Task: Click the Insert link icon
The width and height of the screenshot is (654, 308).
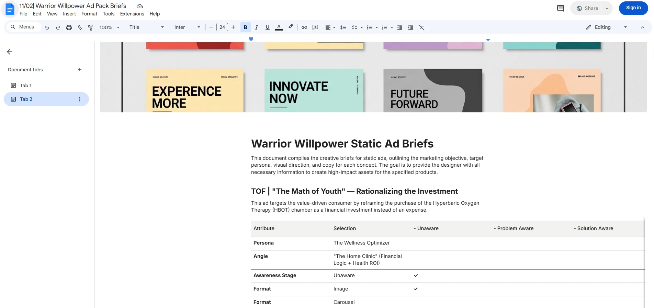Action: [x=304, y=27]
